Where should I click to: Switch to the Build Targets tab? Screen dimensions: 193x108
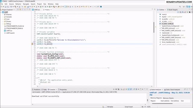click(172, 10)
